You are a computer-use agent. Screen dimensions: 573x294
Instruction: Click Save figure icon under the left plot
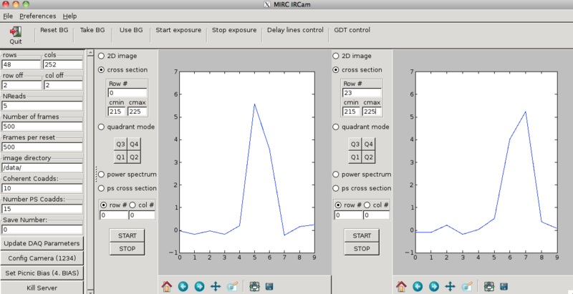point(269,286)
